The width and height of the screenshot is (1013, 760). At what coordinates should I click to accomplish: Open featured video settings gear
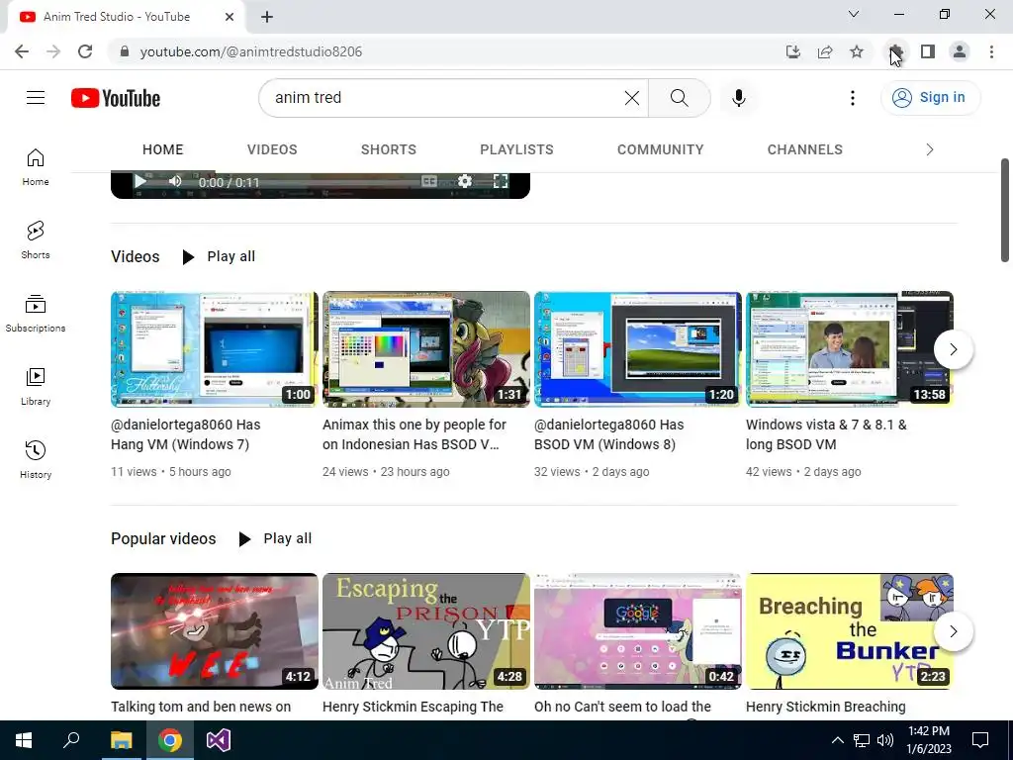click(x=465, y=182)
